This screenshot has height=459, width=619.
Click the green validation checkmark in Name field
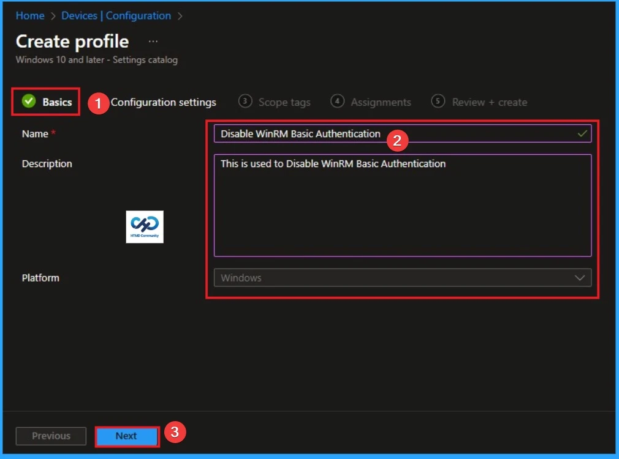coord(583,133)
